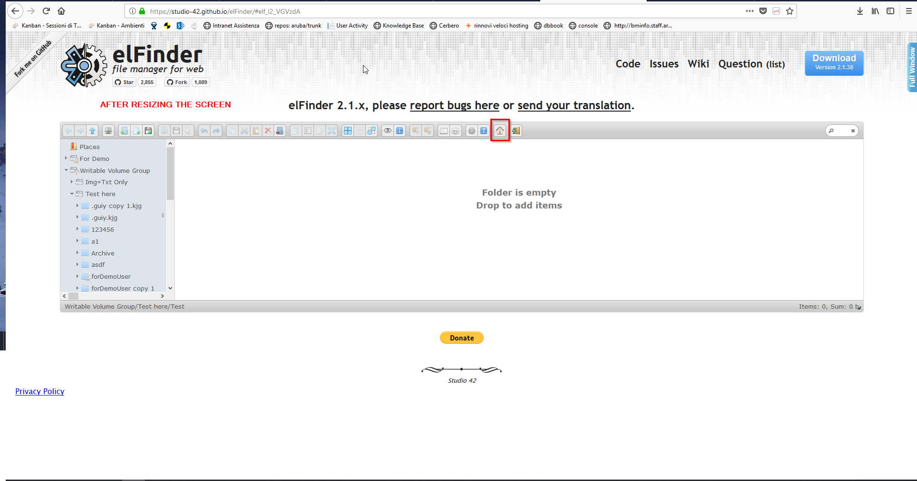Expand the Archive folder in the sidebar
This screenshot has width=917, height=481.
[78, 253]
